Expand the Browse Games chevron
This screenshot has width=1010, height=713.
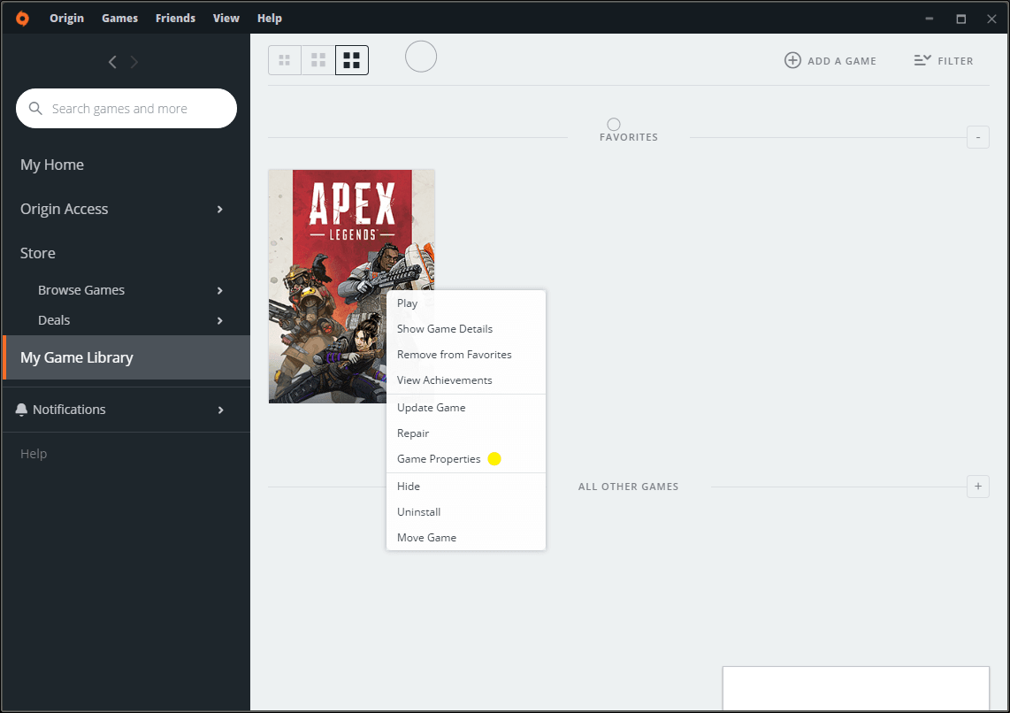220,290
